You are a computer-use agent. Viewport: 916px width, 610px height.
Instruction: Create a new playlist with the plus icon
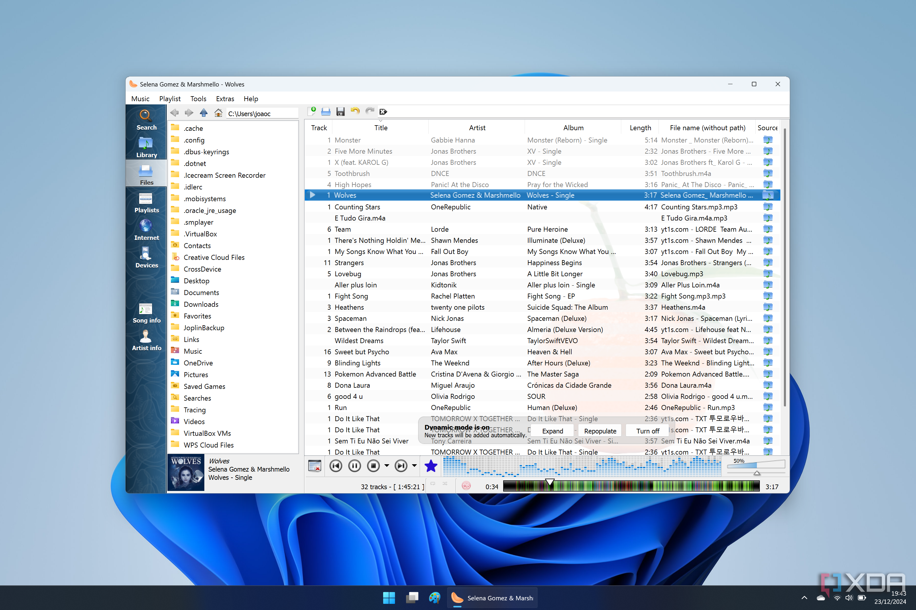(311, 112)
